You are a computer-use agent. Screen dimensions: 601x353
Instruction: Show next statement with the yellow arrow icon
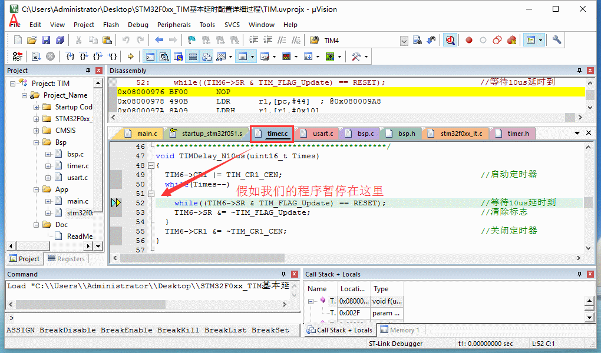[131, 56]
